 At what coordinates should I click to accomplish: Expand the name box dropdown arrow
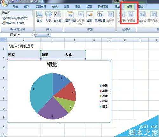point(32,35)
